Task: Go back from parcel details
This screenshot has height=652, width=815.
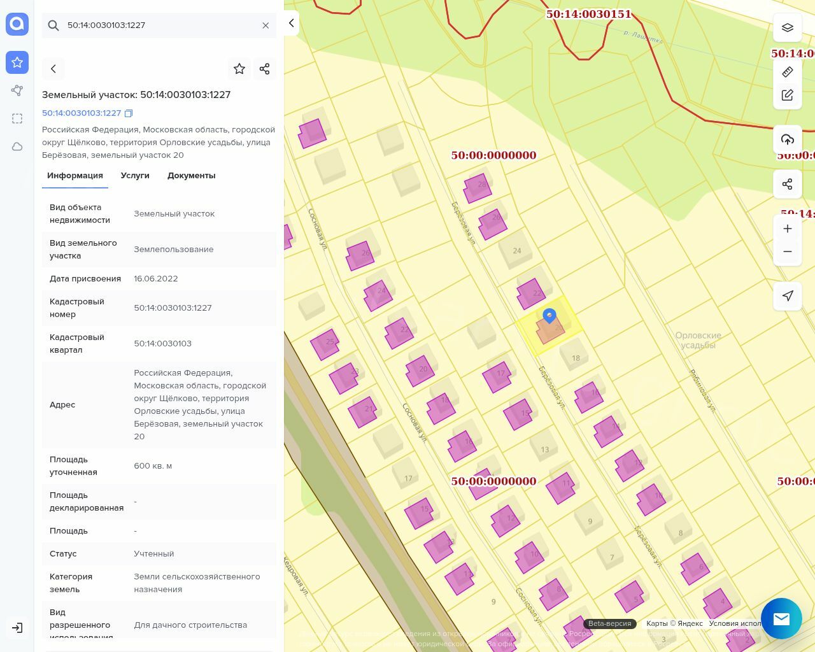Action: pyautogui.click(x=53, y=69)
